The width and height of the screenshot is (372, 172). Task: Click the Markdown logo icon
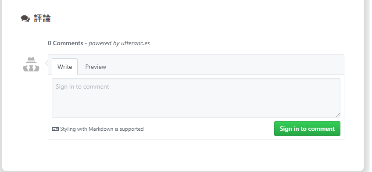[x=55, y=129]
